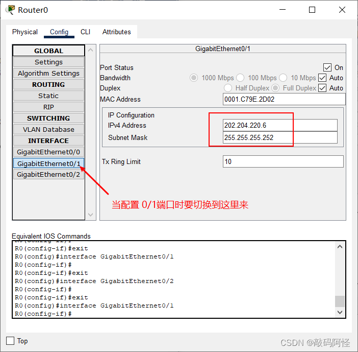358x352 pixels.
Task: Click the IOS commands scrollbar thumb
Action: click(x=340, y=301)
